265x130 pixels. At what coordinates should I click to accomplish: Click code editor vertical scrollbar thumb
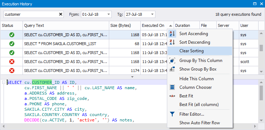(x=261, y=93)
